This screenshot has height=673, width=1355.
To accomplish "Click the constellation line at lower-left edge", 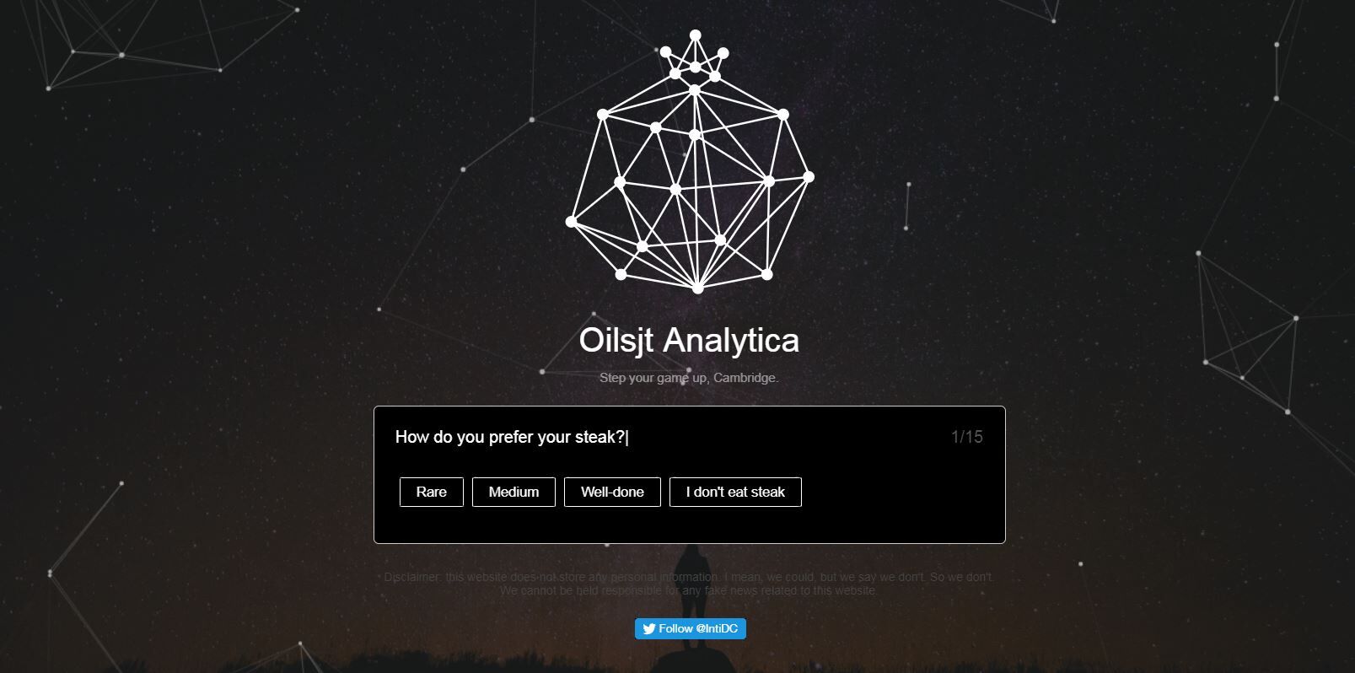I will click(x=84, y=527).
